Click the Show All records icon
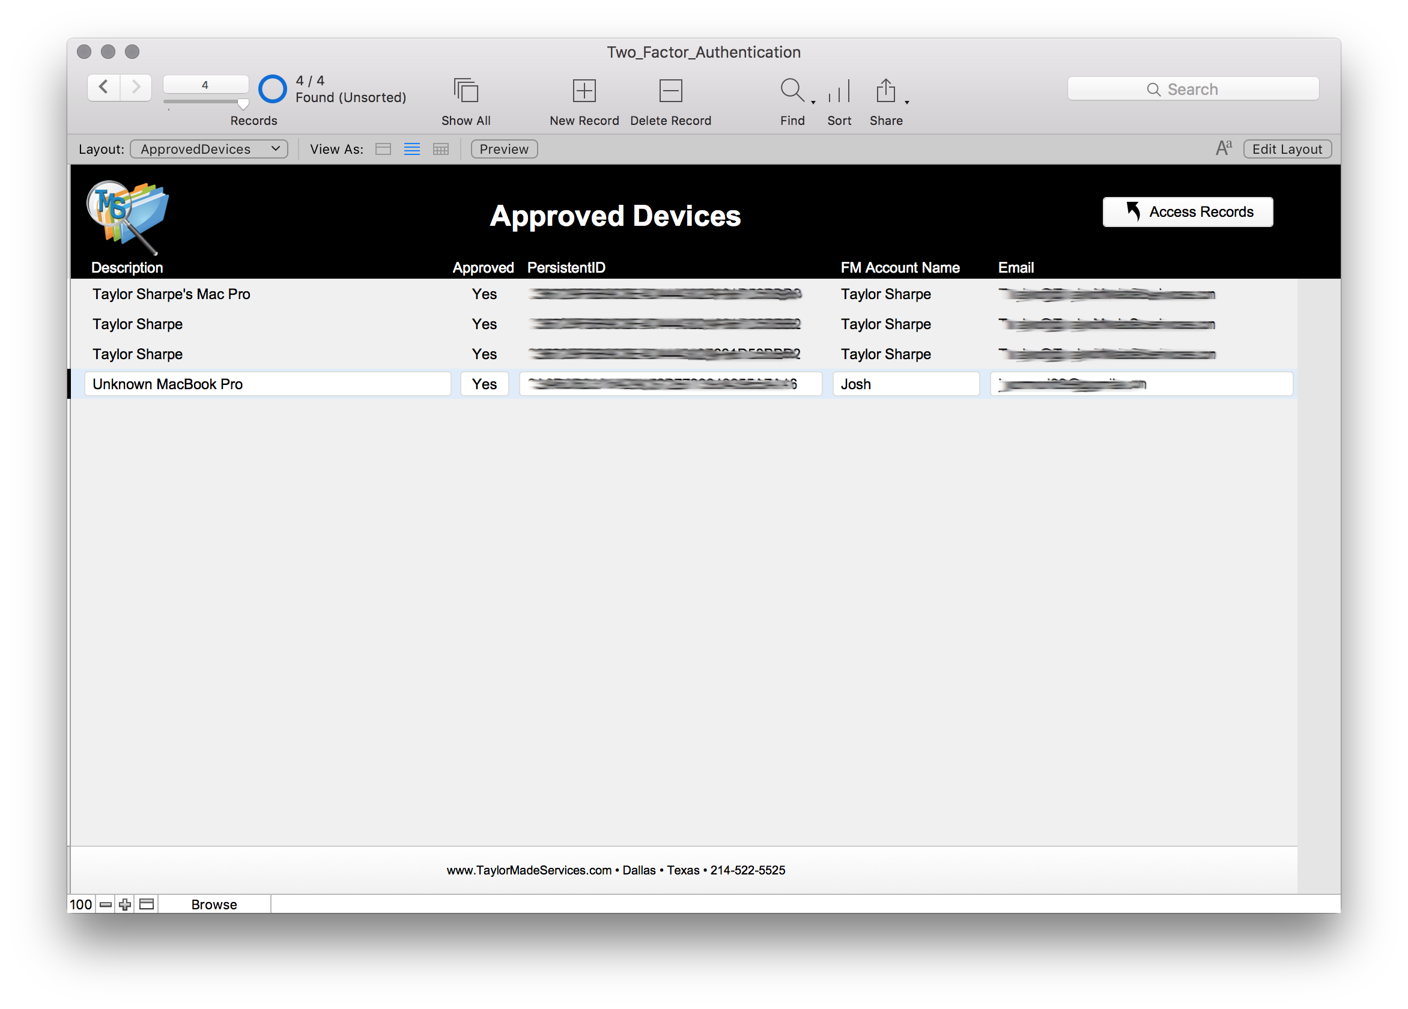The height and width of the screenshot is (1009, 1408). [x=466, y=91]
